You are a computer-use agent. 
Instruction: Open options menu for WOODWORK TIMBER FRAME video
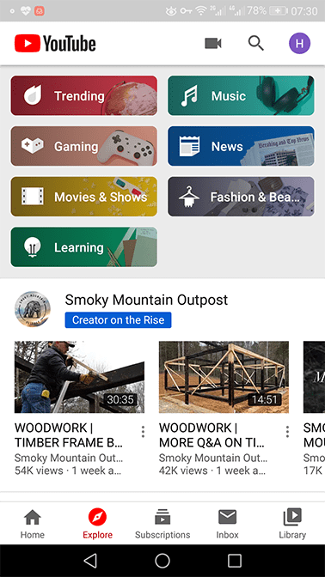(143, 432)
